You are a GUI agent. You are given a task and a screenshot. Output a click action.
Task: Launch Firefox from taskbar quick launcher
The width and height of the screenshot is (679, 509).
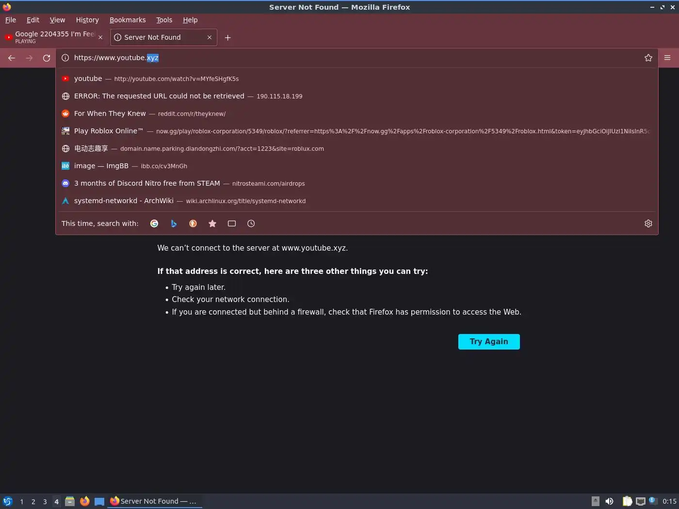(x=85, y=501)
